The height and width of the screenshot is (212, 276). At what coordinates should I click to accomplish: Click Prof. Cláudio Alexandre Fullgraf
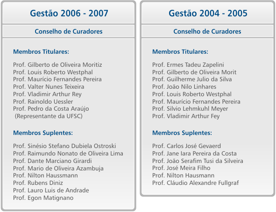click(x=195, y=183)
